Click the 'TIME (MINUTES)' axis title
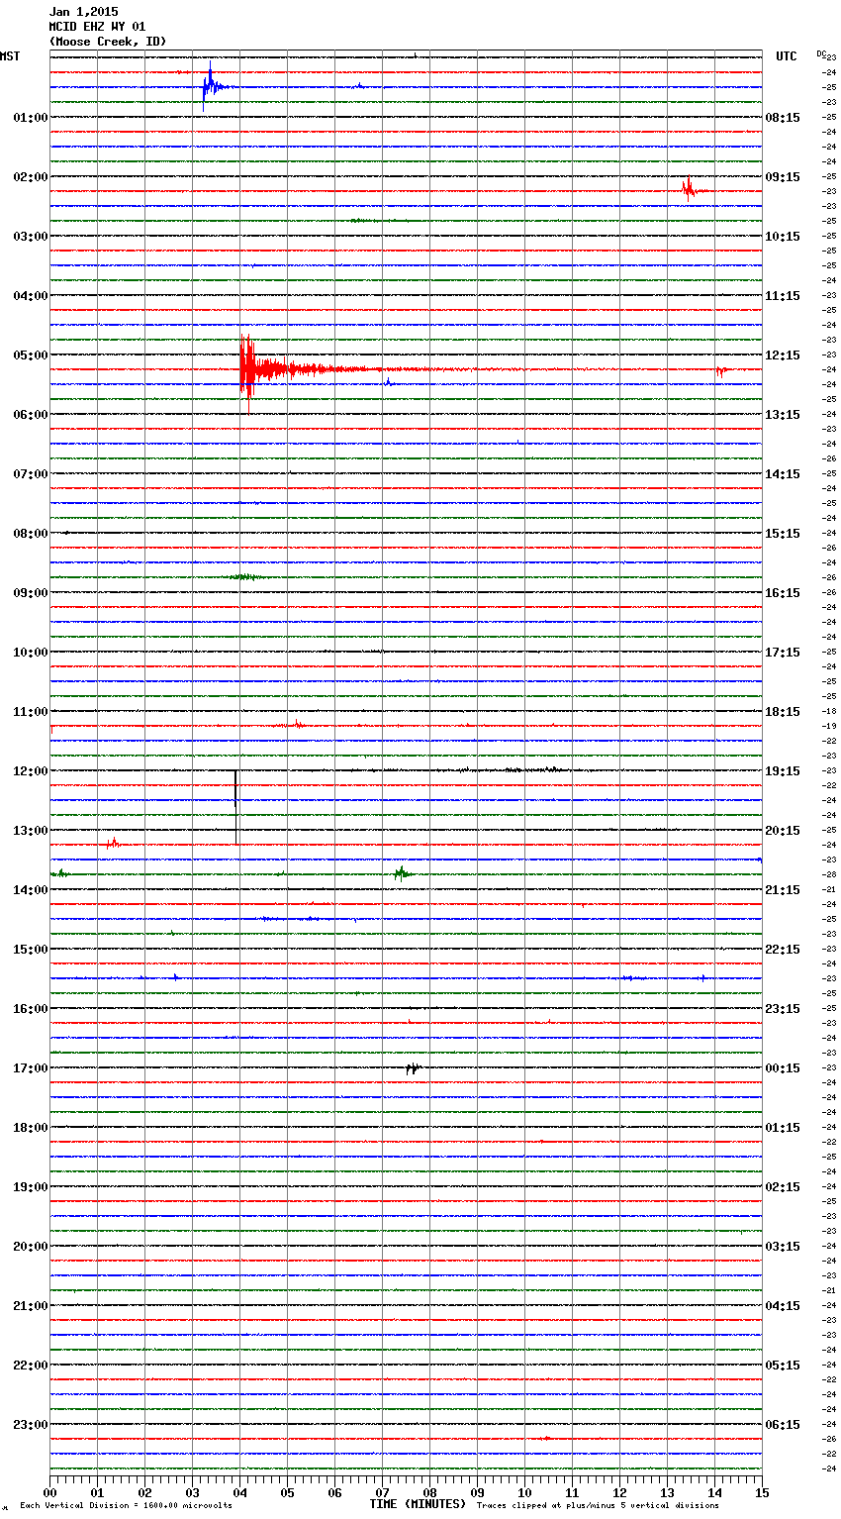841x1519 pixels. 418,1504
